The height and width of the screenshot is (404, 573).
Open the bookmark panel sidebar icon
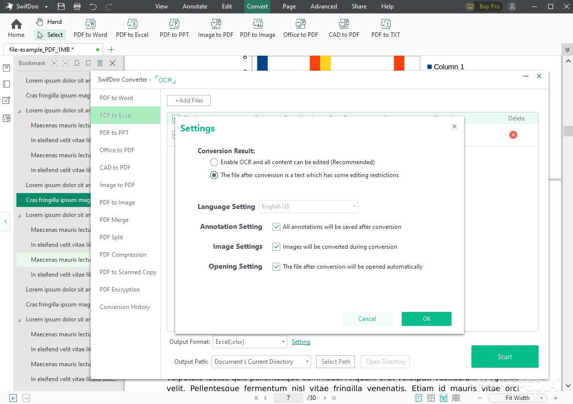6,68
